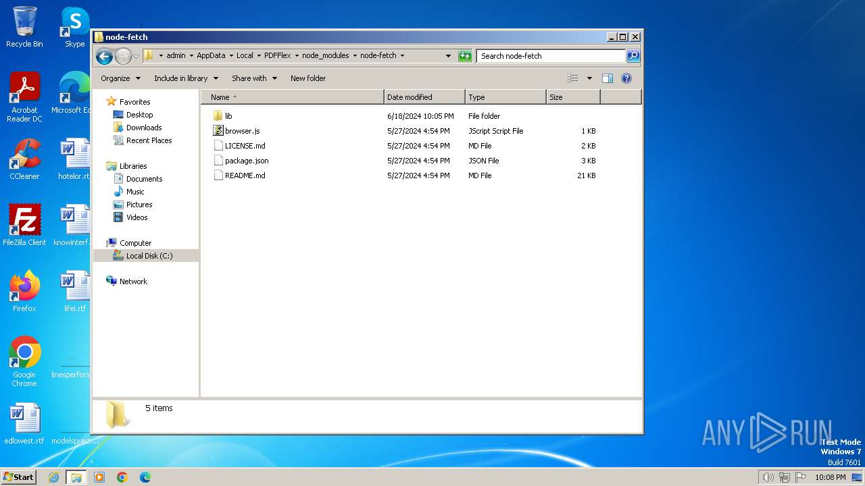Viewport: 865px width, 486px height.
Task: Click the search magnifier icon
Action: click(x=633, y=56)
